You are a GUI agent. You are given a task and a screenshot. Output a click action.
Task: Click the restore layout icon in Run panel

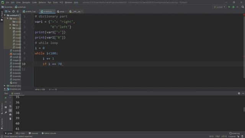[6, 107]
